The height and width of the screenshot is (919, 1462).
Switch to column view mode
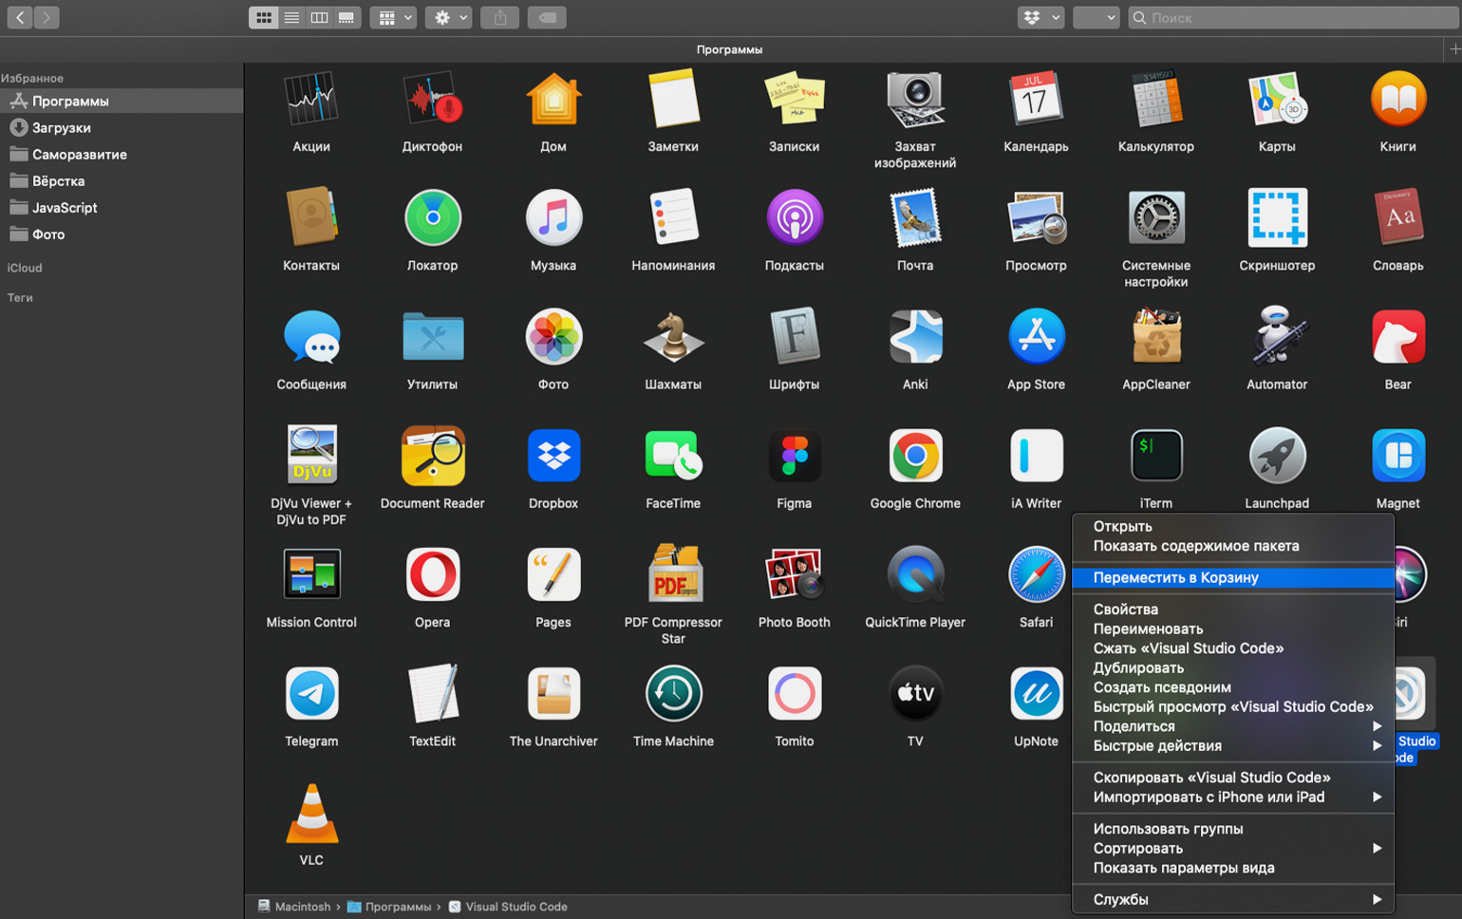click(x=319, y=17)
